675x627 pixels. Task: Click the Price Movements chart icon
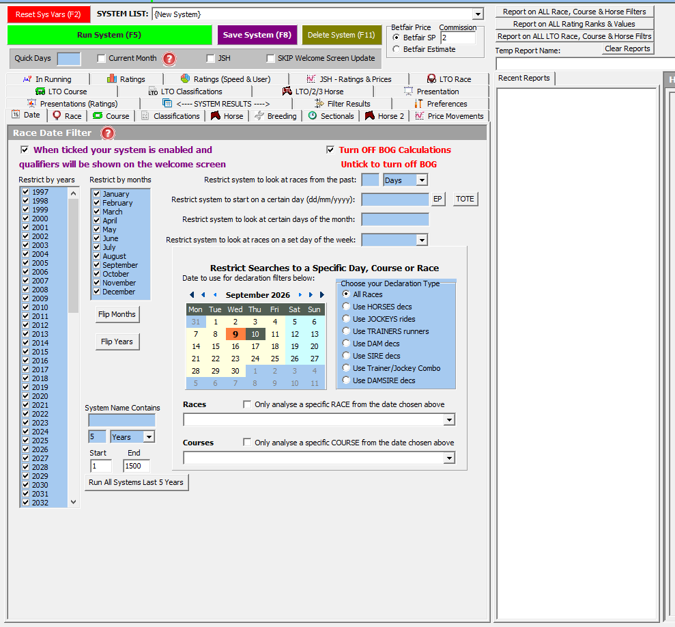point(420,115)
